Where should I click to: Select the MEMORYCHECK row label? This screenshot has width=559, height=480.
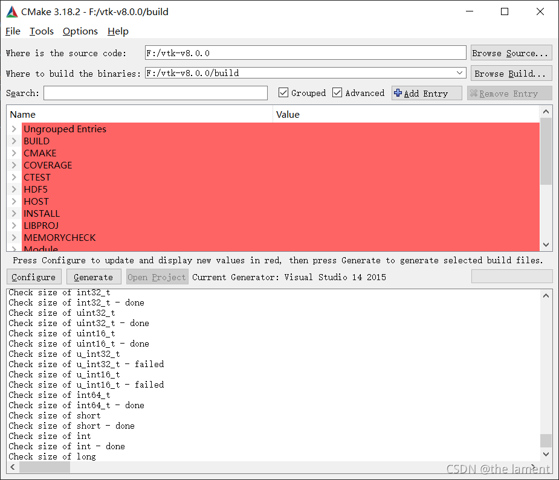(x=60, y=238)
